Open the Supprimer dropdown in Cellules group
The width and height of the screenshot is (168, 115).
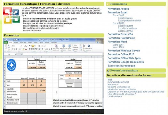[76, 48]
